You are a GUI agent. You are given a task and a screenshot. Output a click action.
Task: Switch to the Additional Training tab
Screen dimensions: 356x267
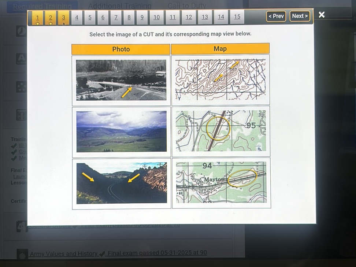pyautogui.click(x=120, y=6)
